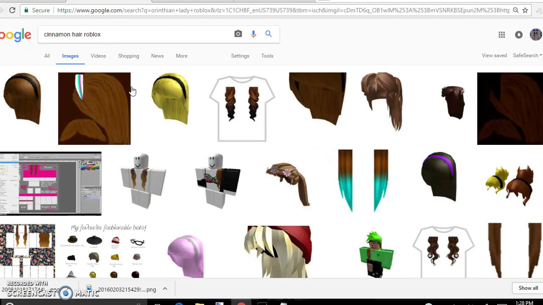View Google notifications bell

pyautogui.click(x=519, y=35)
